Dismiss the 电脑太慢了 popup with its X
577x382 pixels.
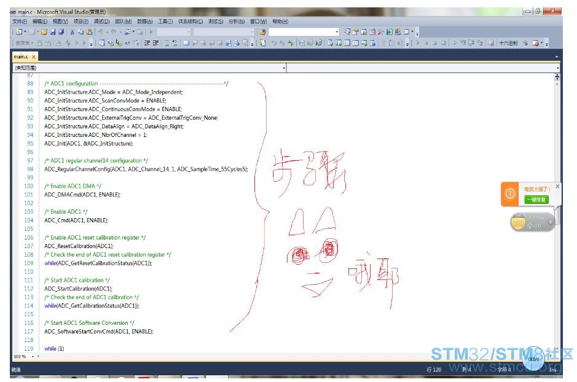(x=557, y=187)
